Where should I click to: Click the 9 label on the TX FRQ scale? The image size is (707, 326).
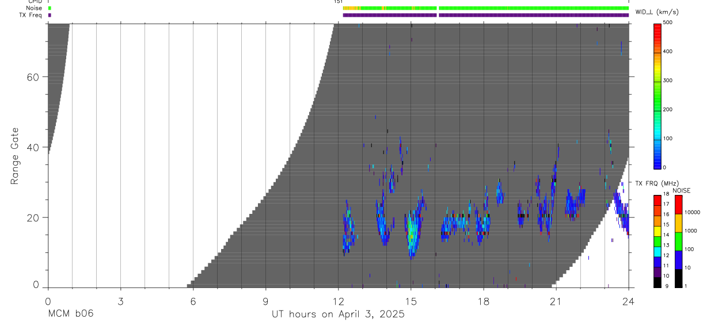[x=667, y=286]
